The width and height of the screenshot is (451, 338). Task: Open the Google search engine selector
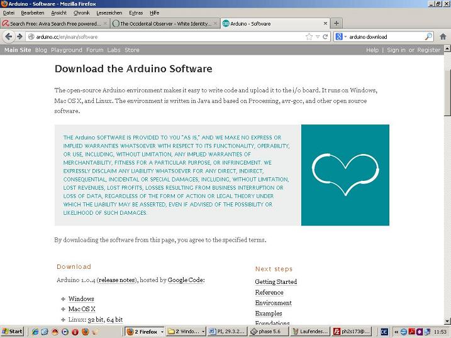[x=341, y=37]
